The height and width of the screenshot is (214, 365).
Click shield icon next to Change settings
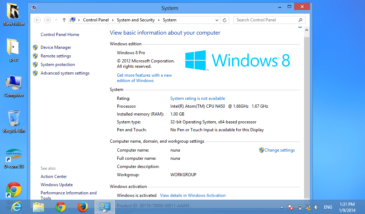pos(261,150)
